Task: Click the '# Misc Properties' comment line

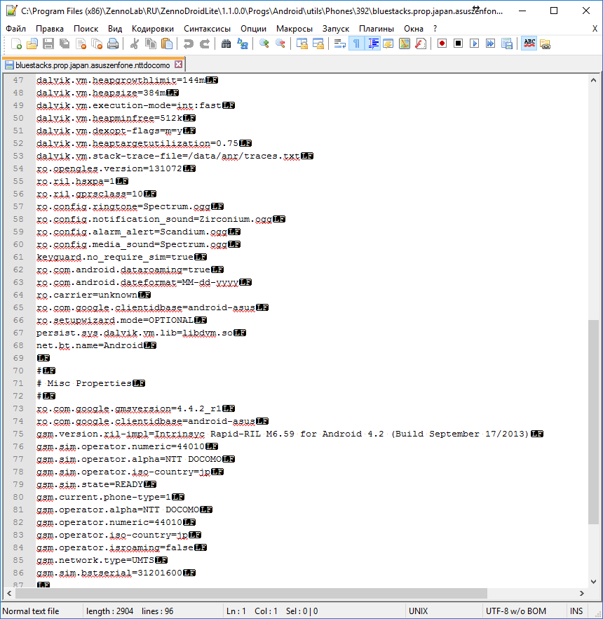Action: 90,383
